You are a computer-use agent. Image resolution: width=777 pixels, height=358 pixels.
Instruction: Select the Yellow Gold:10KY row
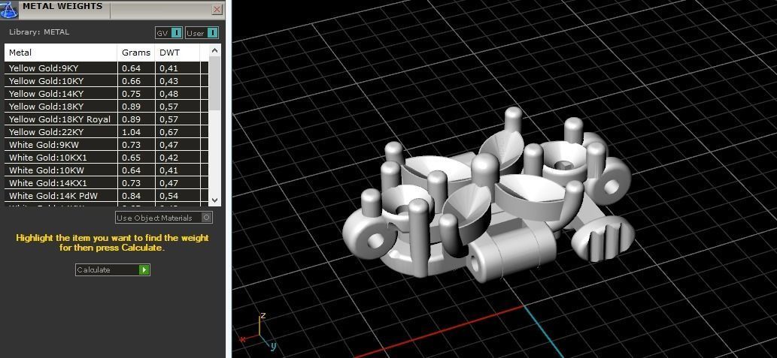[107, 81]
